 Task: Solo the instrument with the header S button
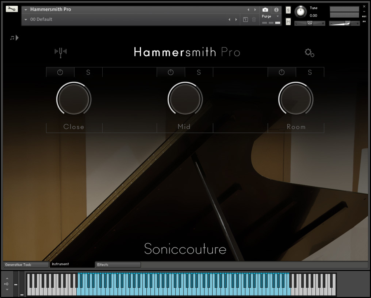(288, 10)
